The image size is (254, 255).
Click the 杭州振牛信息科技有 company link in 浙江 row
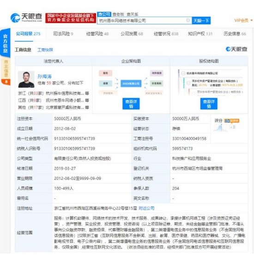coord(65,93)
